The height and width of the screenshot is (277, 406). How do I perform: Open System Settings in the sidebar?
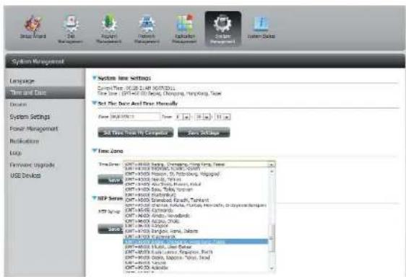(30, 117)
